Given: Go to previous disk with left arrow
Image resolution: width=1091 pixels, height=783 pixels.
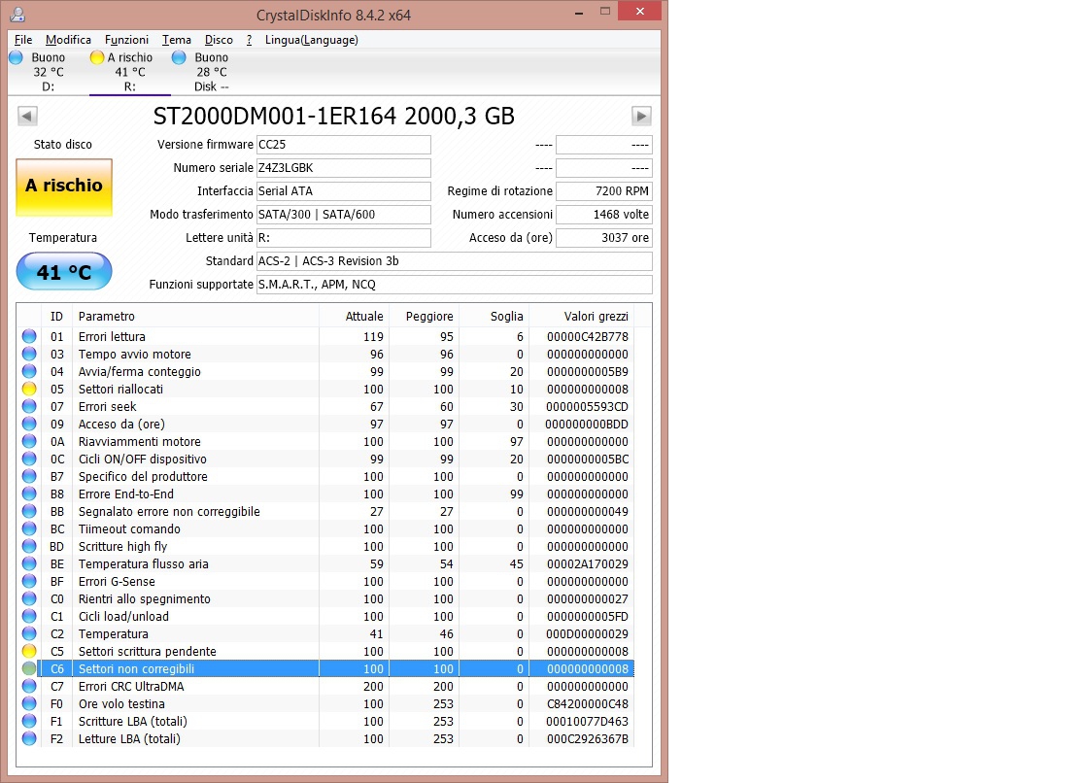Looking at the screenshot, I should (27, 116).
